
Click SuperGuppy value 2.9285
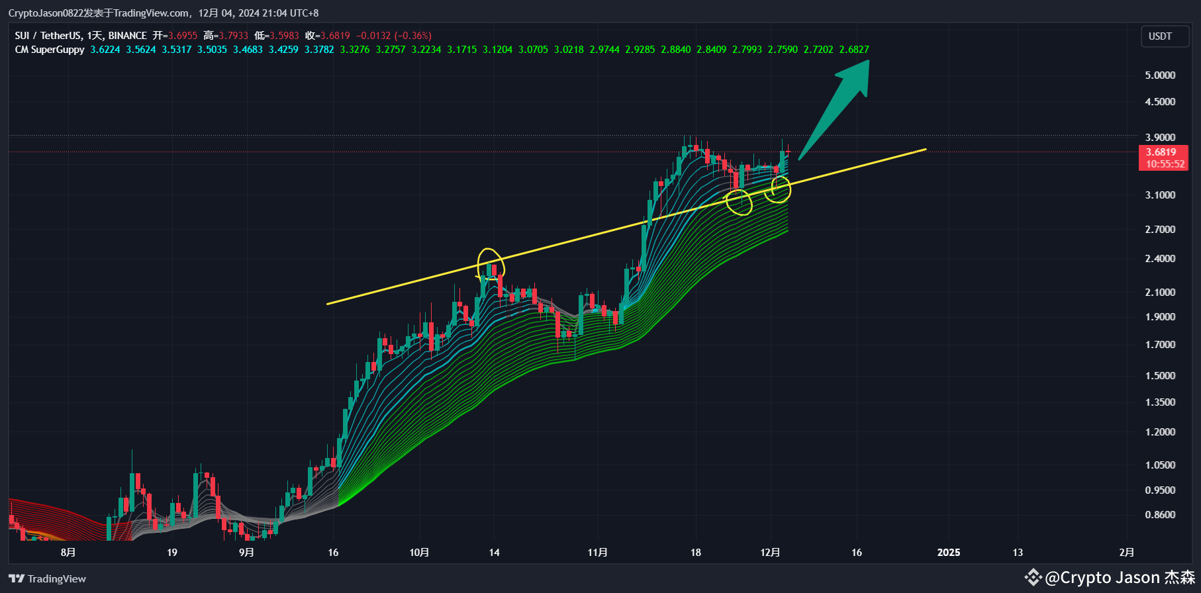pyautogui.click(x=640, y=50)
